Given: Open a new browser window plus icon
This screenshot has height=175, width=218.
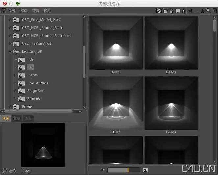Looking at the screenshot, I should tap(214, 11).
